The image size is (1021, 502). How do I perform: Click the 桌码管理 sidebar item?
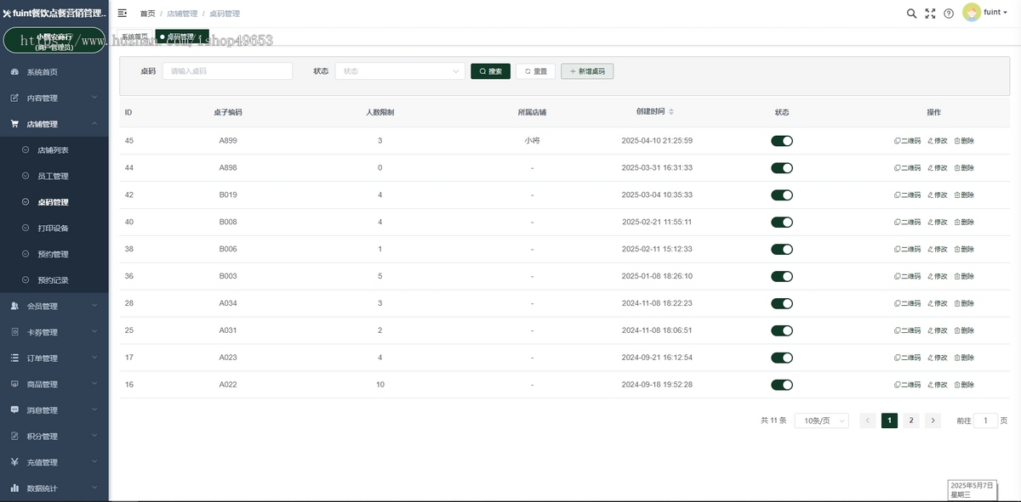[54, 202]
